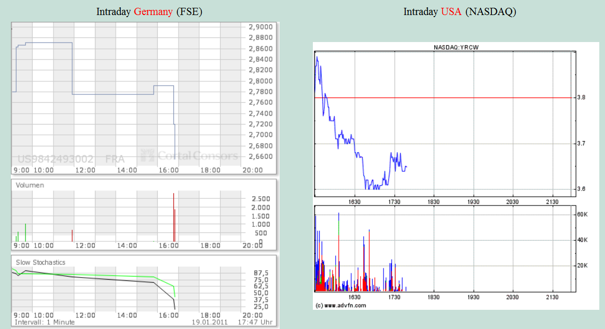
Task: Click 2030 under the NASDAQ volume chart
Action: pyautogui.click(x=513, y=297)
